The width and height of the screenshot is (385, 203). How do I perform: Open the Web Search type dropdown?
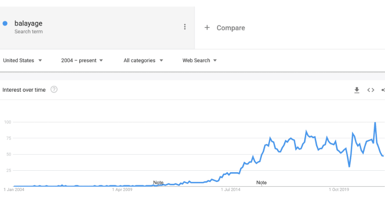point(200,60)
